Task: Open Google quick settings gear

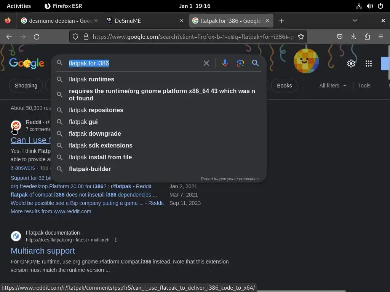Action: click(x=351, y=63)
